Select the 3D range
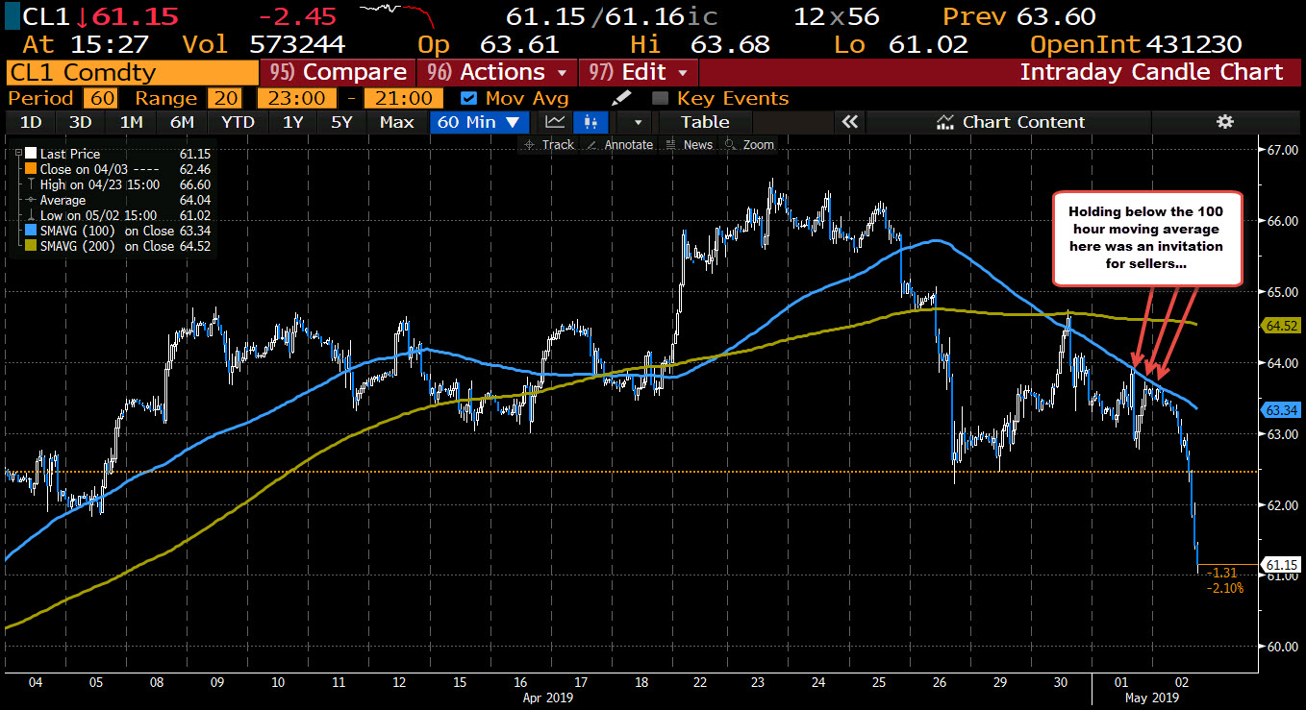The image size is (1306, 710). (x=81, y=122)
